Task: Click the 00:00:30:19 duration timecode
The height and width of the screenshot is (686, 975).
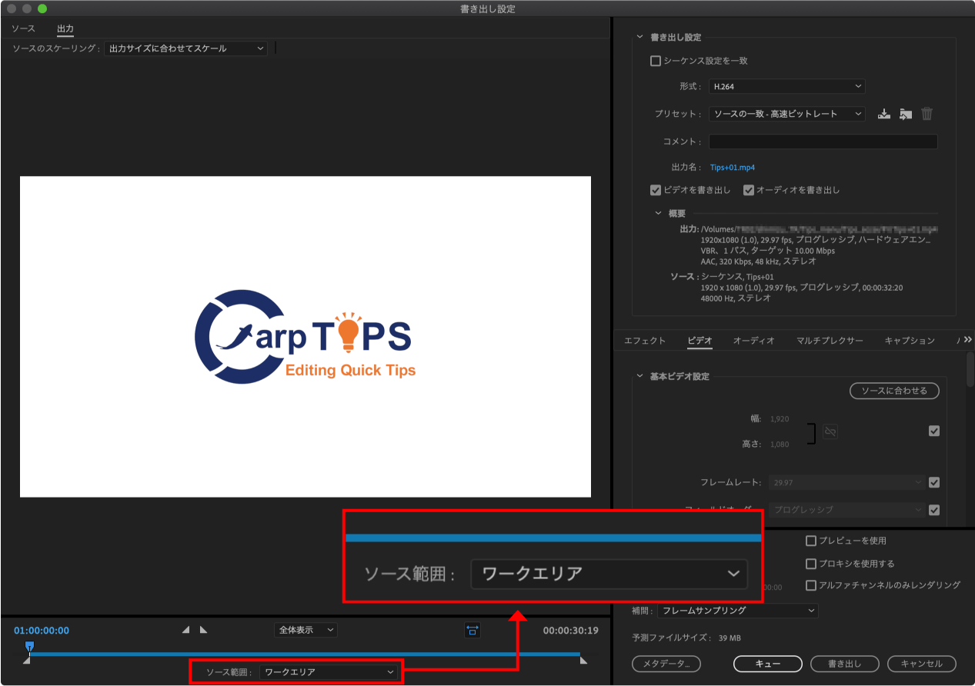Action: (x=571, y=631)
